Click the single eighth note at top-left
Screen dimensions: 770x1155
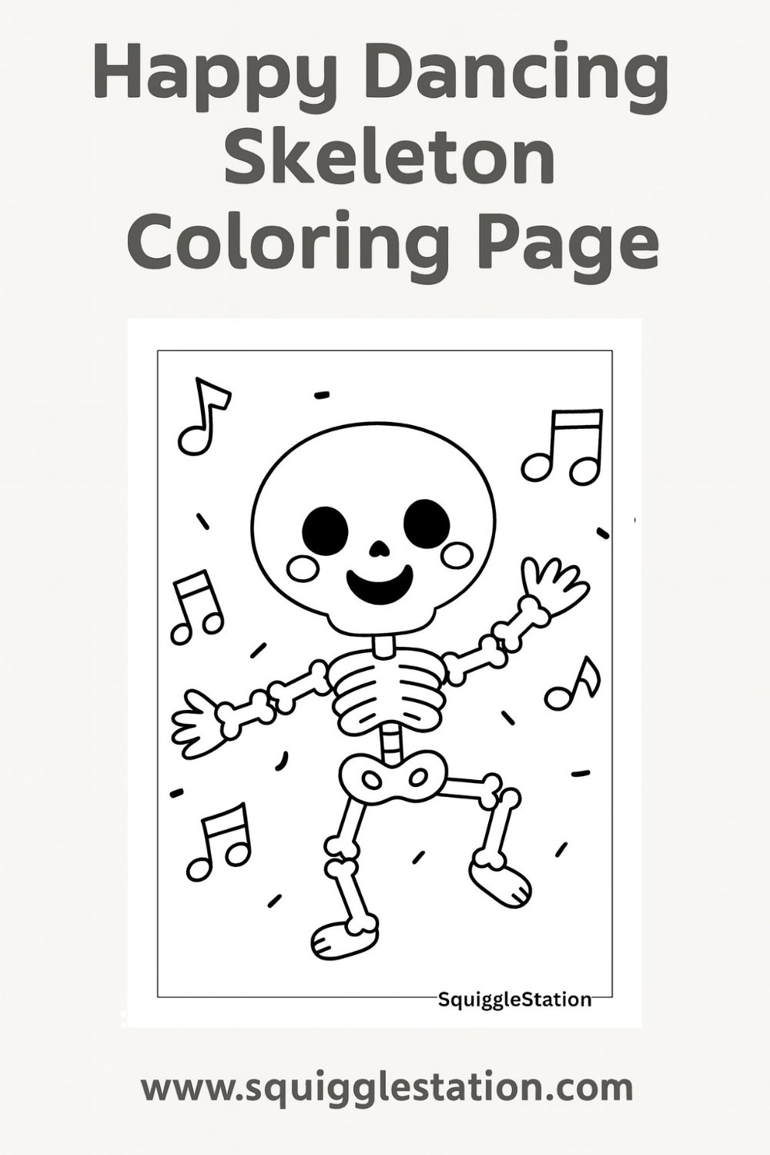(203, 416)
